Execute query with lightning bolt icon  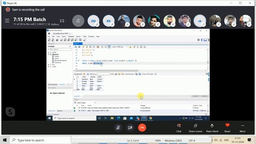pyautogui.click(x=84, y=47)
